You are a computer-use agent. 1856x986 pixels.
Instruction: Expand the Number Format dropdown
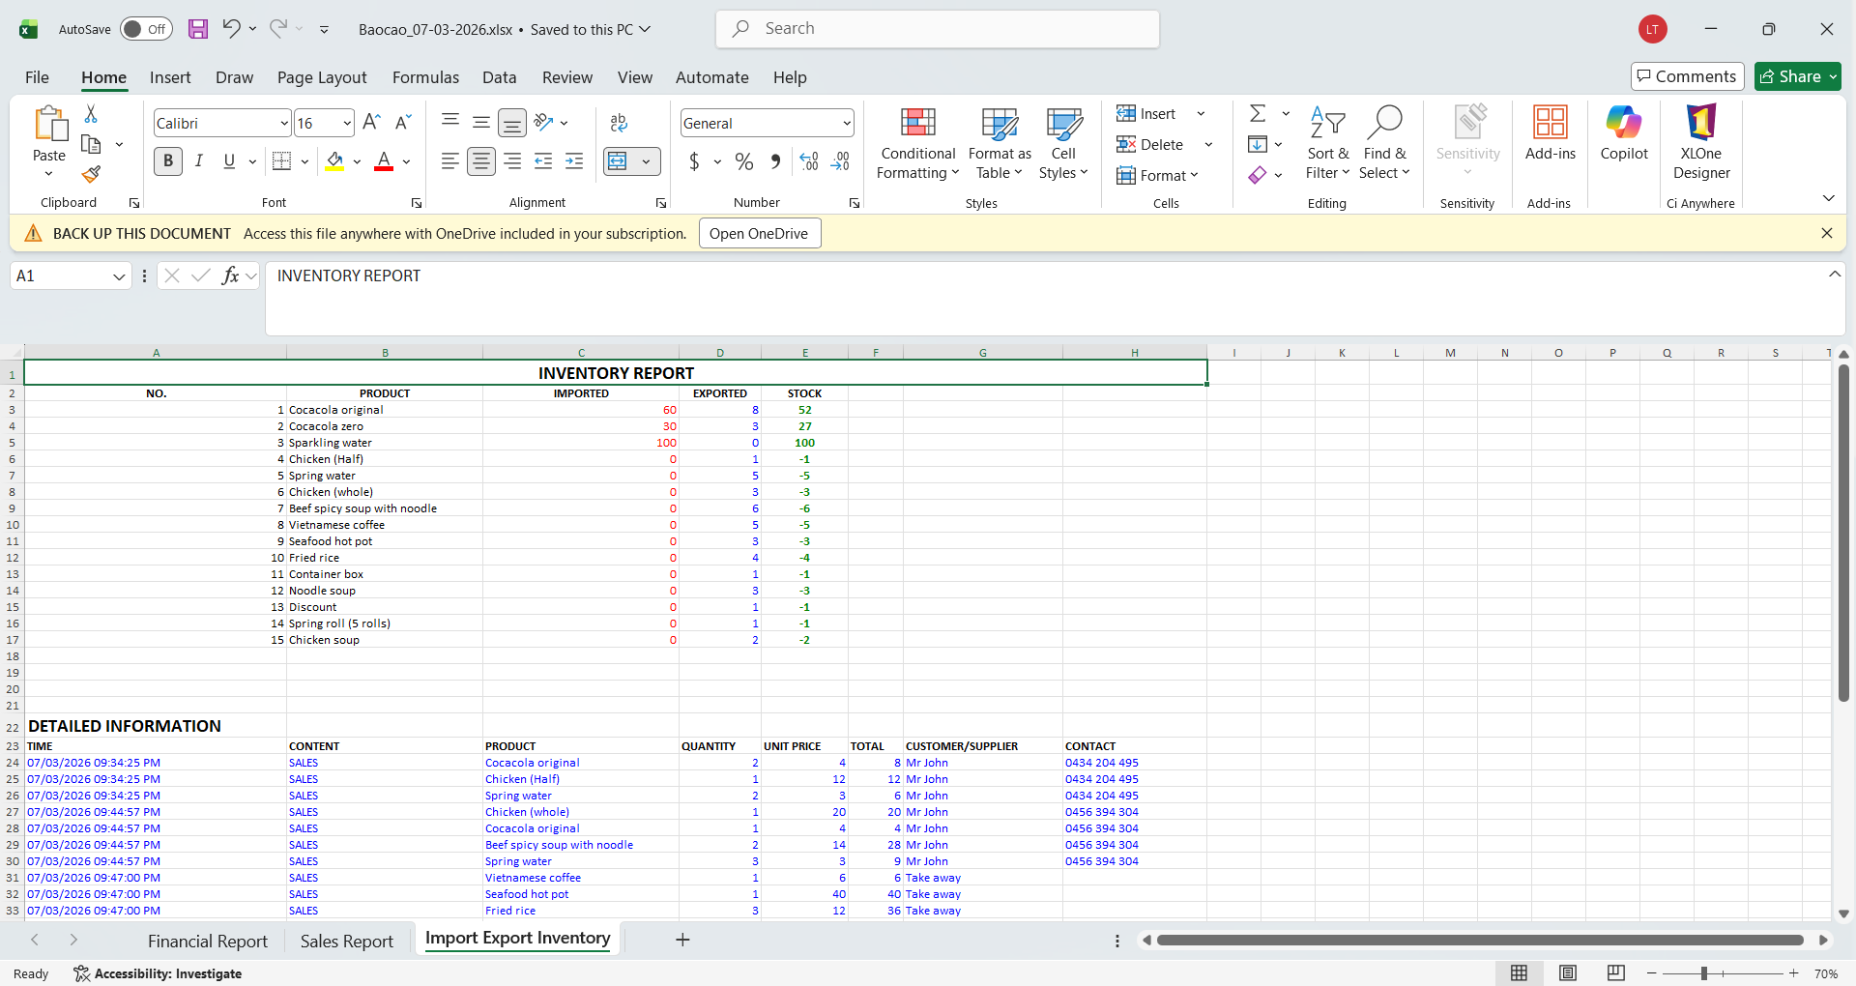[846, 123]
